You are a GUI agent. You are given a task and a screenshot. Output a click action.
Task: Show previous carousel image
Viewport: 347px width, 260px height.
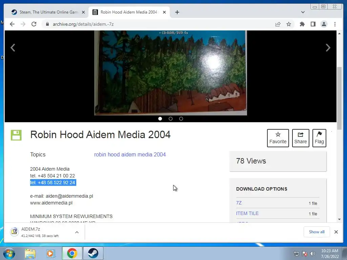pyautogui.click(x=13, y=47)
